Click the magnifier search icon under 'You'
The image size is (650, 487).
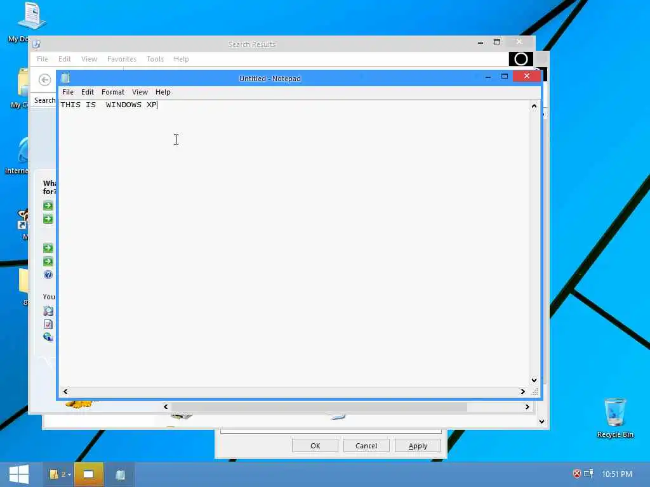48,311
